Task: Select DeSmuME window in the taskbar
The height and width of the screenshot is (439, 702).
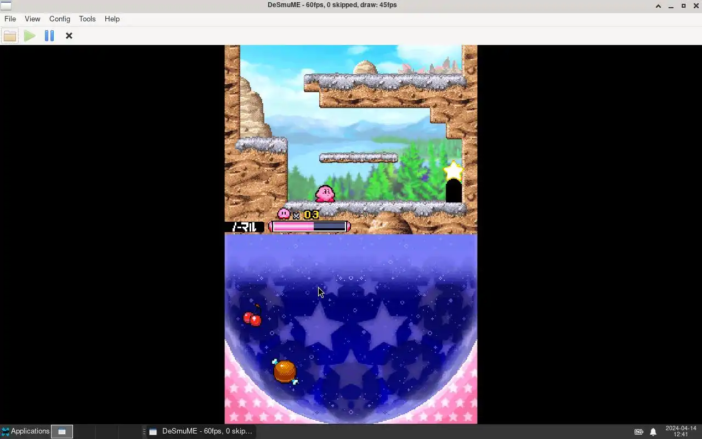Action: [x=201, y=431]
